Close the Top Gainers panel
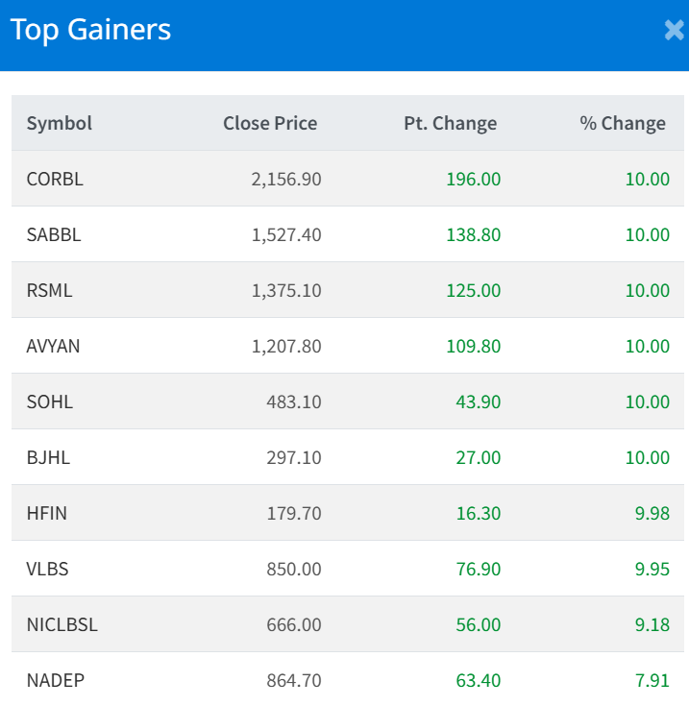The width and height of the screenshot is (689, 706). [674, 31]
